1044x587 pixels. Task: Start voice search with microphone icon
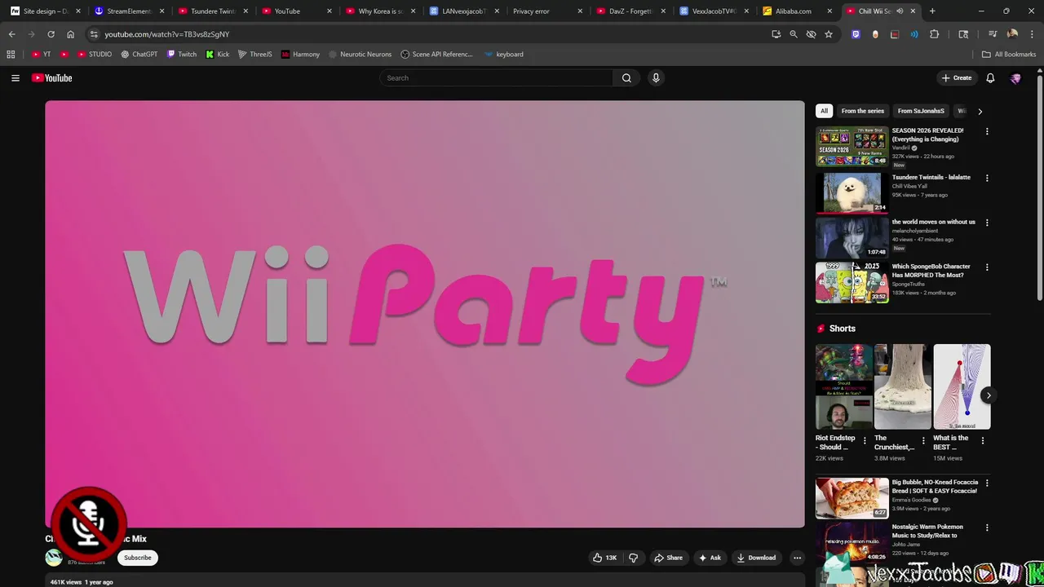tap(656, 78)
